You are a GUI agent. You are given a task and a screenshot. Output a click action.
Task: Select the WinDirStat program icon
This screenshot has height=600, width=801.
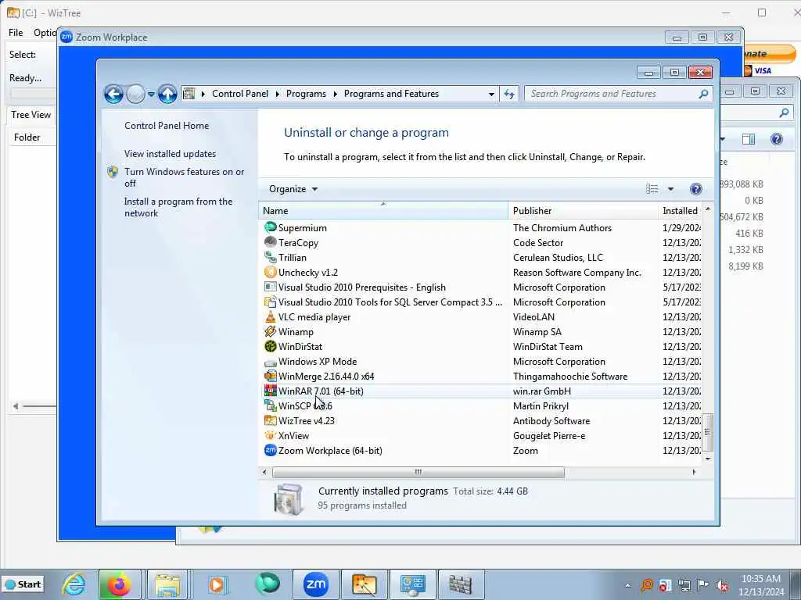tap(270, 346)
